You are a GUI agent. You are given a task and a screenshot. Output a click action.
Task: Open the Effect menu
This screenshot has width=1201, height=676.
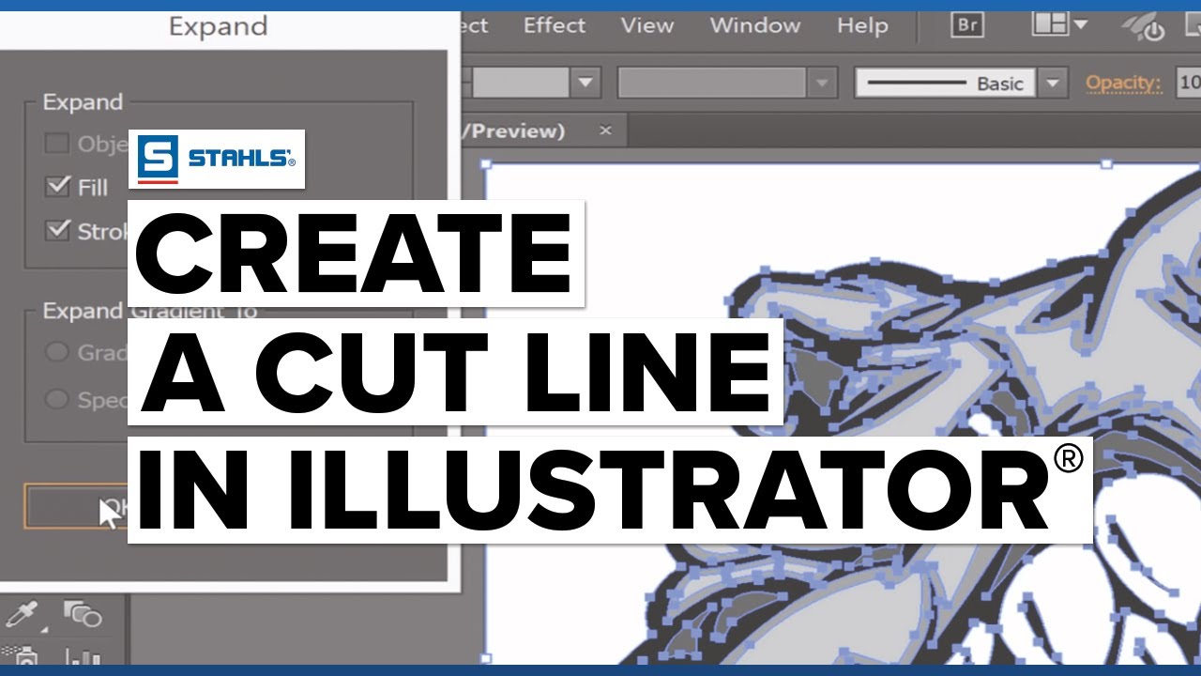(x=554, y=25)
